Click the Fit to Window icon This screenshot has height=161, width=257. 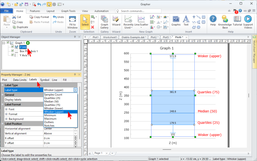pos(72,19)
